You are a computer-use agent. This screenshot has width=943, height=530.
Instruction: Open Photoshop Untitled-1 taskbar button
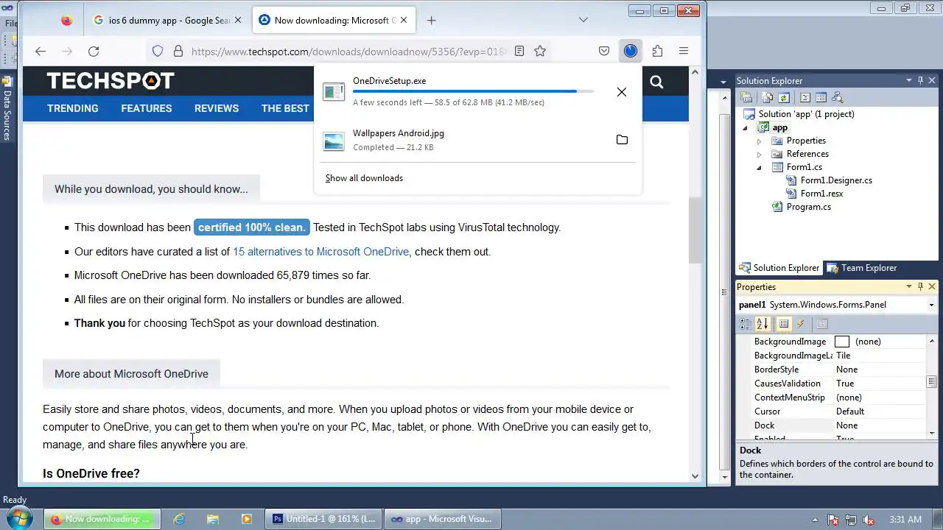[323, 519]
